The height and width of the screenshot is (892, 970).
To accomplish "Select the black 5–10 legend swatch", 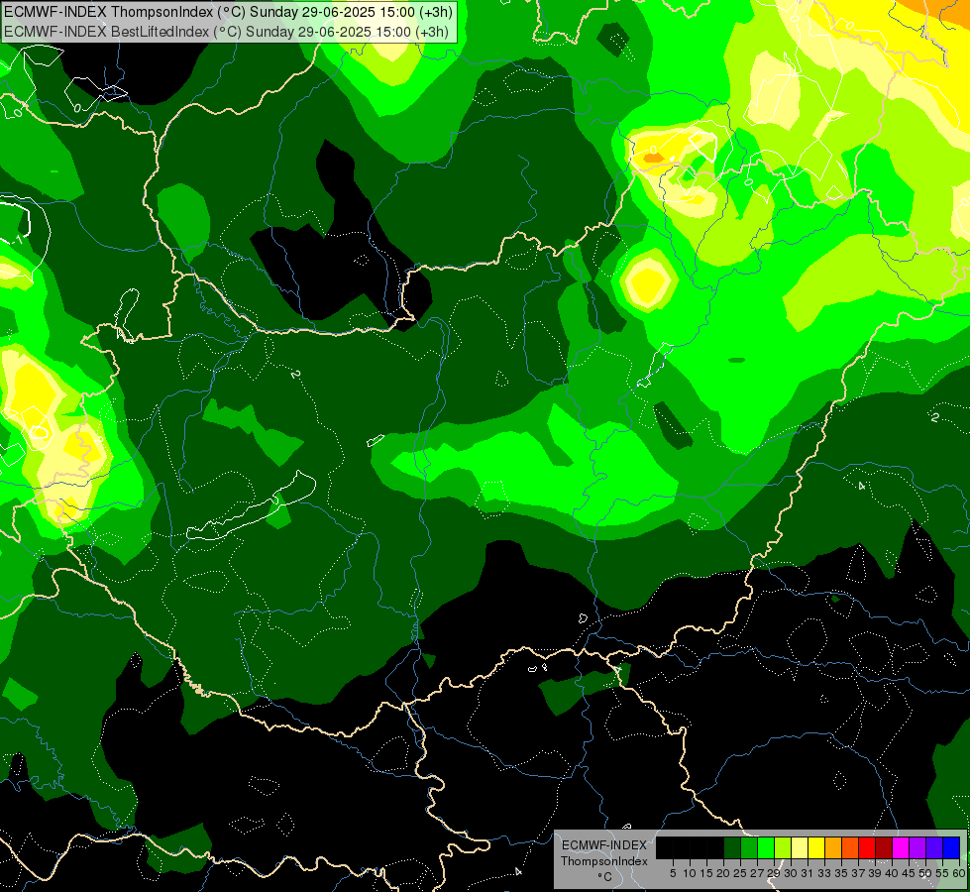I will click(x=682, y=847).
